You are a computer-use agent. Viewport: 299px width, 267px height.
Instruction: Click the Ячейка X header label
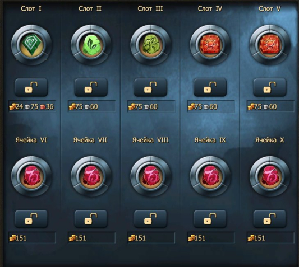coord(270,140)
